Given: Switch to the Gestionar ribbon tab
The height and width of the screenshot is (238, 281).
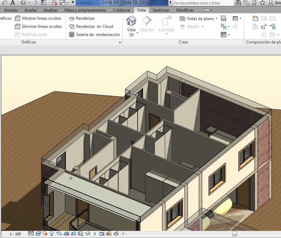Looking at the screenshot, I should 161,10.
